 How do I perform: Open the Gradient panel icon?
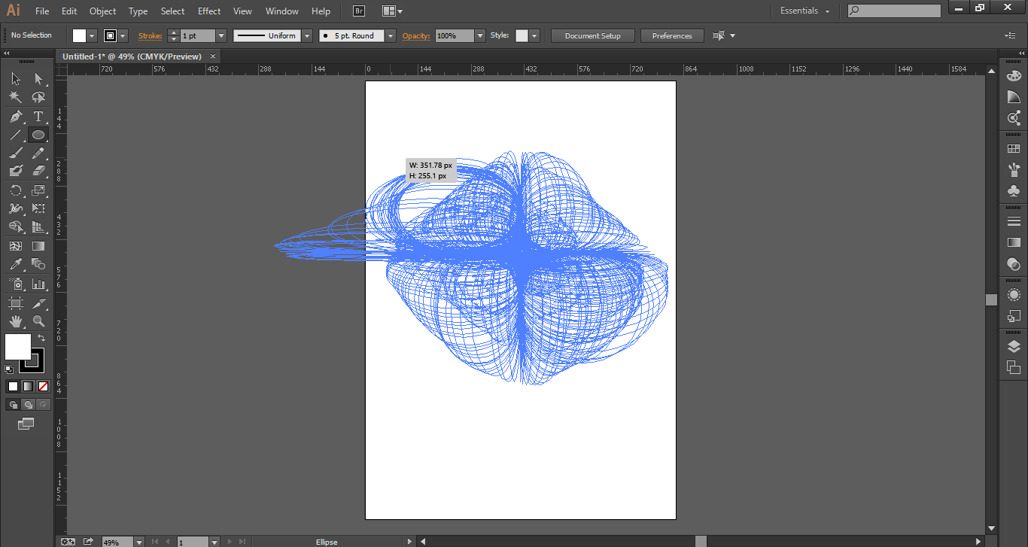(1014, 242)
